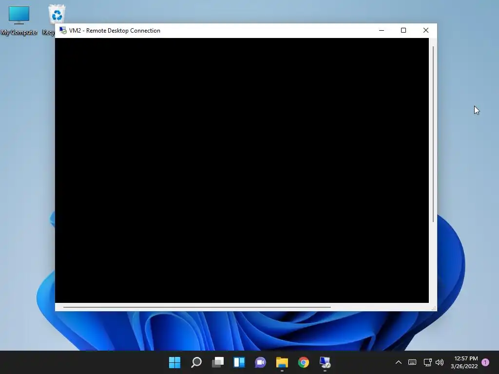Minimize the VM2 Remote Desktop window
Screen dimensions: 499x374
tap(382, 31)
